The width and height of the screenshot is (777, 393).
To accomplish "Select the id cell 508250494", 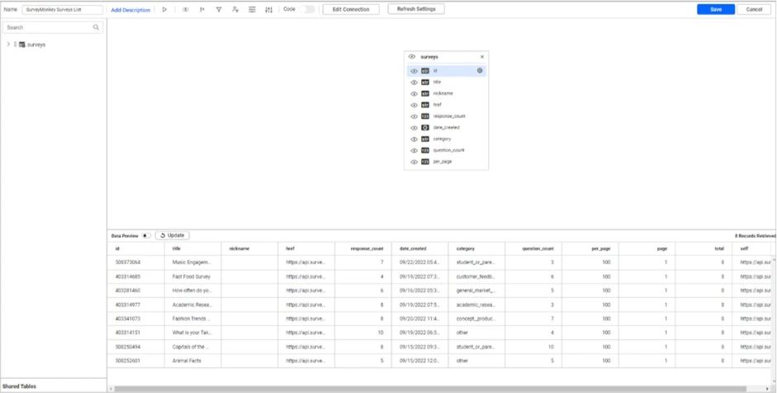I will (x=135, y=347).
